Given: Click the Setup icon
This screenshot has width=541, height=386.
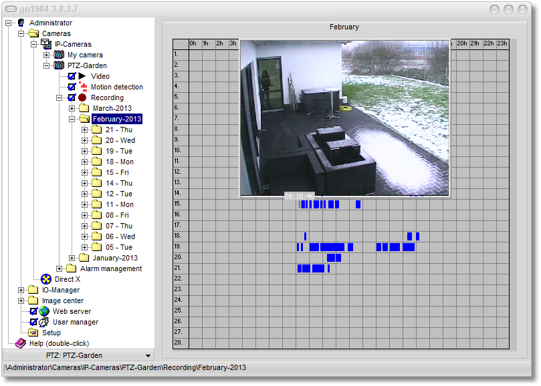Looking at the screenshot, I should pyautogui.click(x=33, y=333).
